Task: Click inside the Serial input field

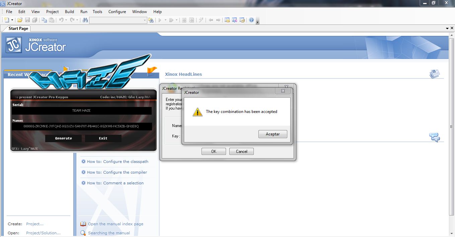Action: click(81, 111)
